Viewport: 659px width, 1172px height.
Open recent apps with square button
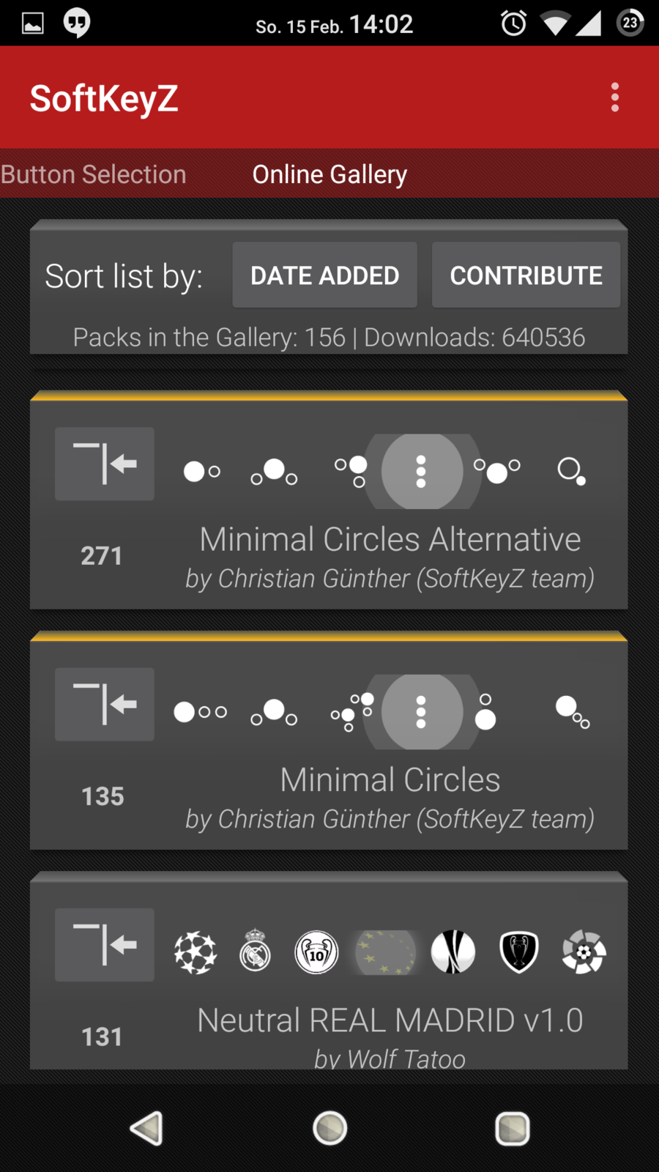pos(513,1128)
